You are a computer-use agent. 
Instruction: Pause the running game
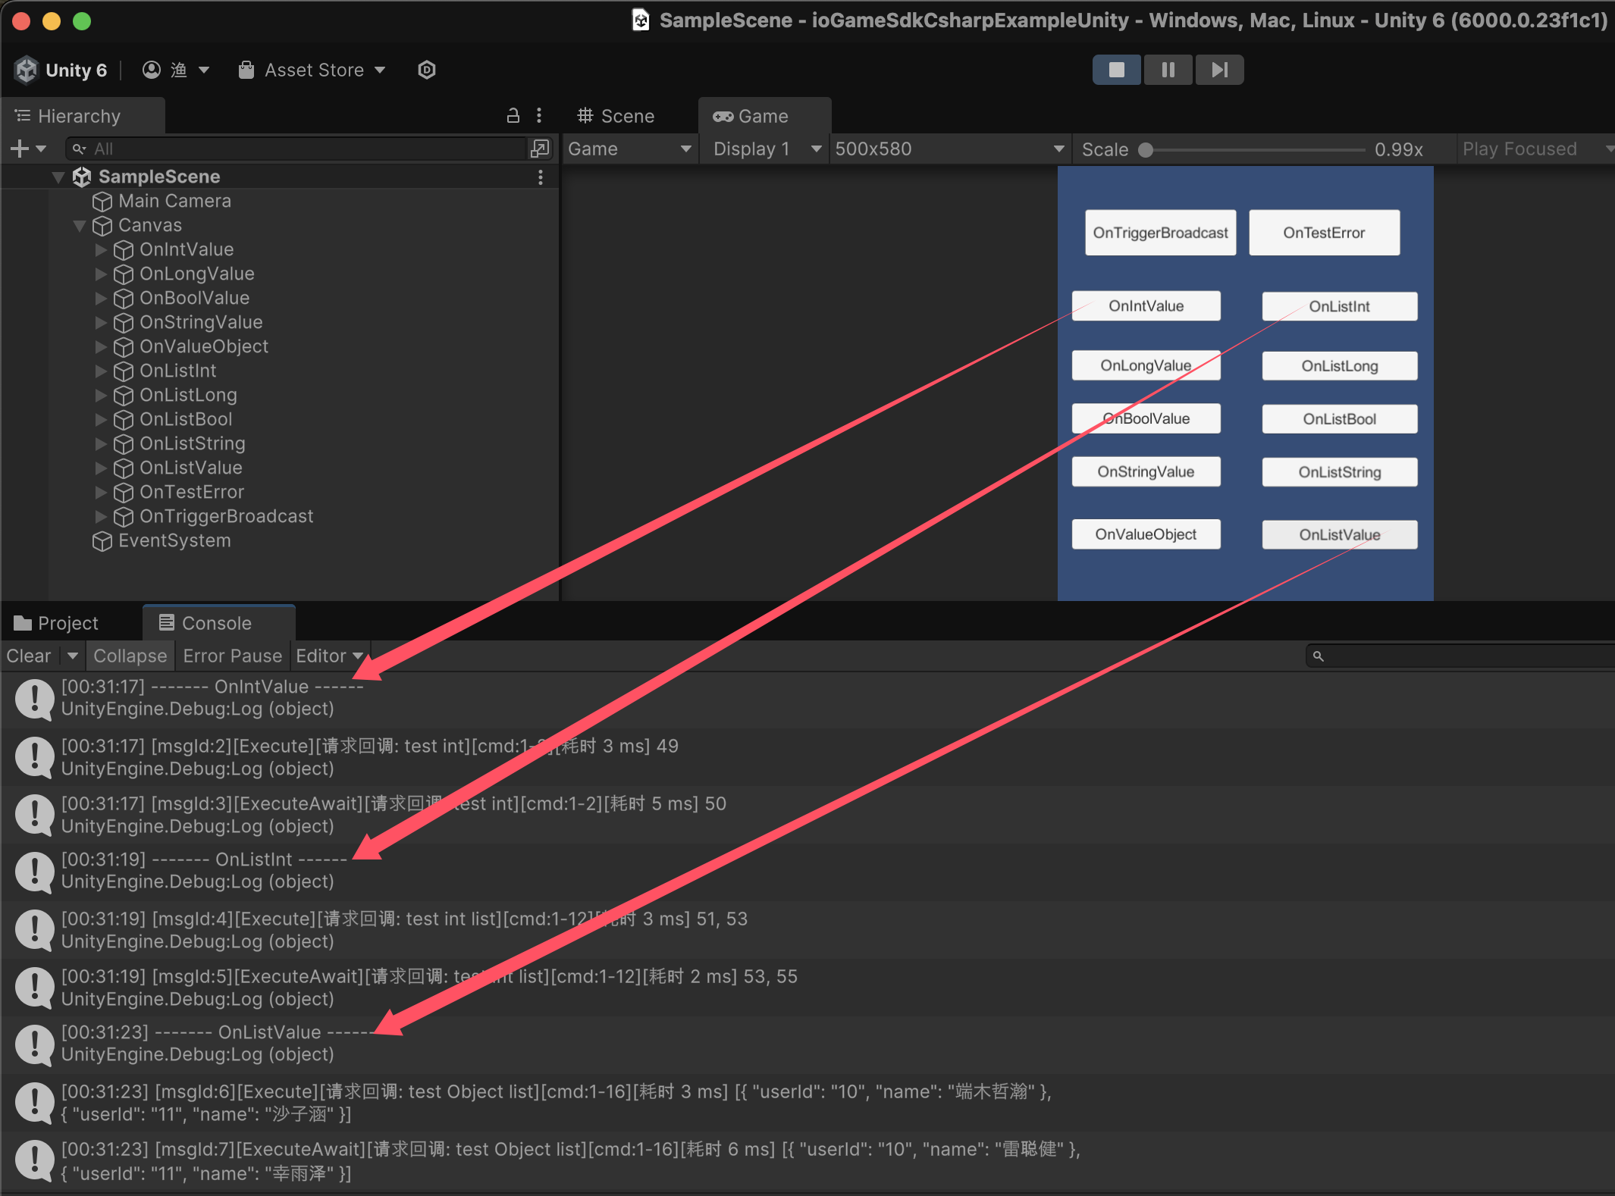(x=1168, y=70)
